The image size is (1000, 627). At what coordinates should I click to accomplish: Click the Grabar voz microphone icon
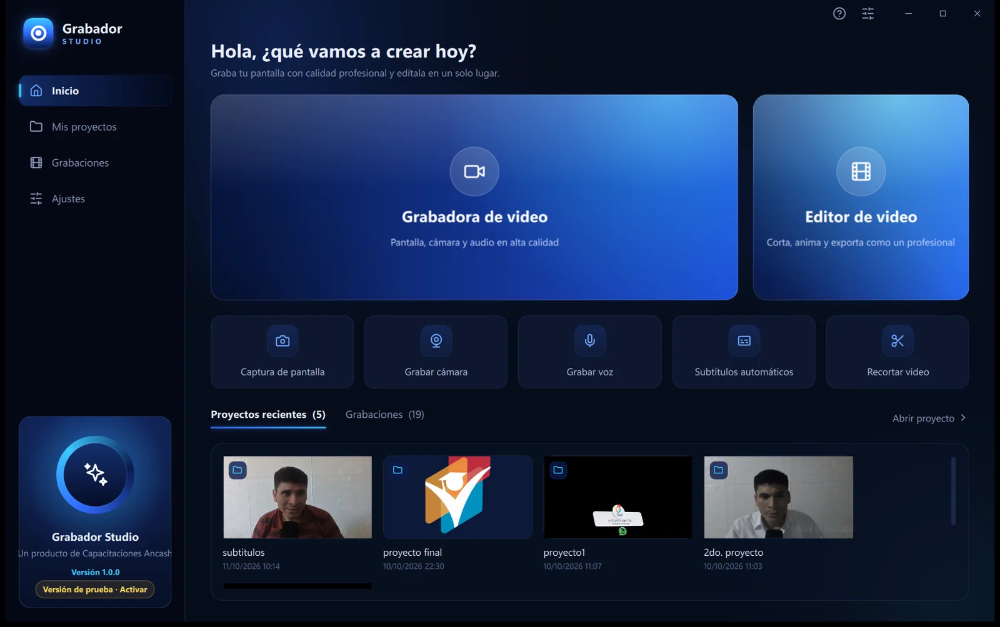[x=589, y=341]
